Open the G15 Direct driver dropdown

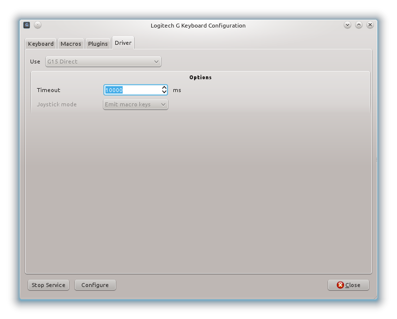click(103, 62)
